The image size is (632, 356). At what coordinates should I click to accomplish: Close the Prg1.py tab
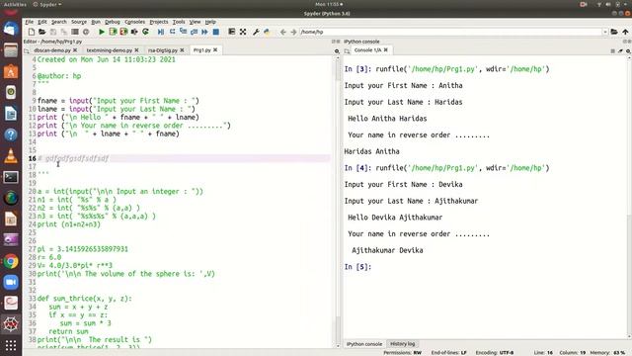(x=215, y=50)
